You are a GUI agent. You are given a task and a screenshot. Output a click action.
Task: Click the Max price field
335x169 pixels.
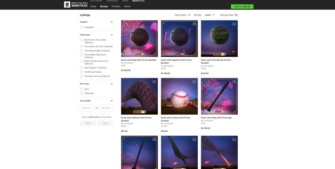pos(106,108)
